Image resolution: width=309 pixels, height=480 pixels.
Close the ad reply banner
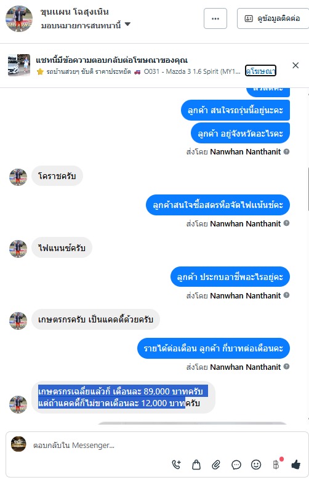pos(295,65)
